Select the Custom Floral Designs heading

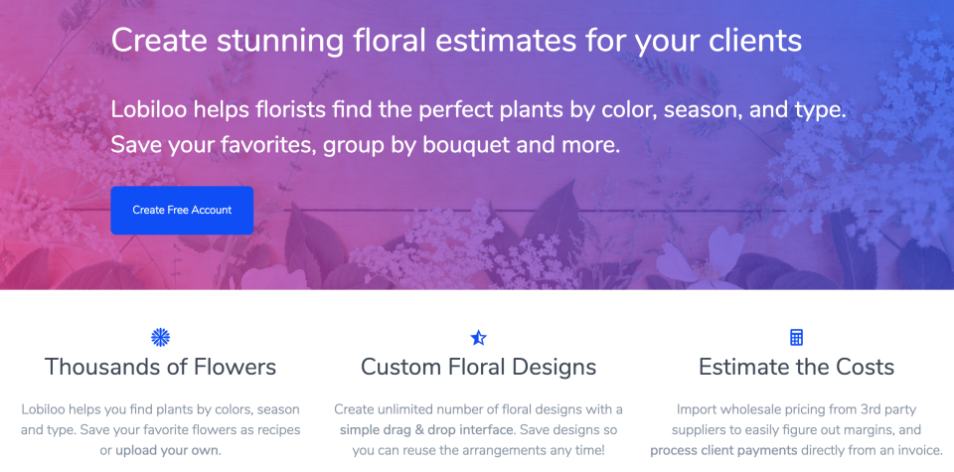point(478,367)
